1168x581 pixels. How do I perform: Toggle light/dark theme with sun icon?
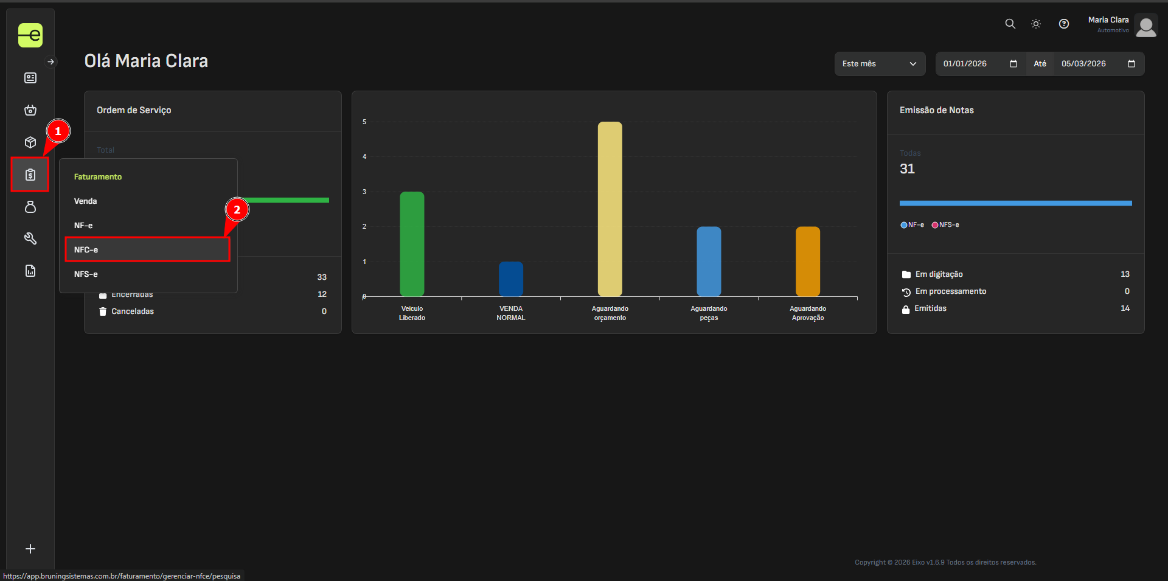tap(1036, 24)
